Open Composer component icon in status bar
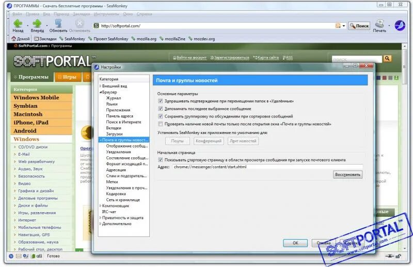This screenshot has height=267, width=413. tap(25, 256)
